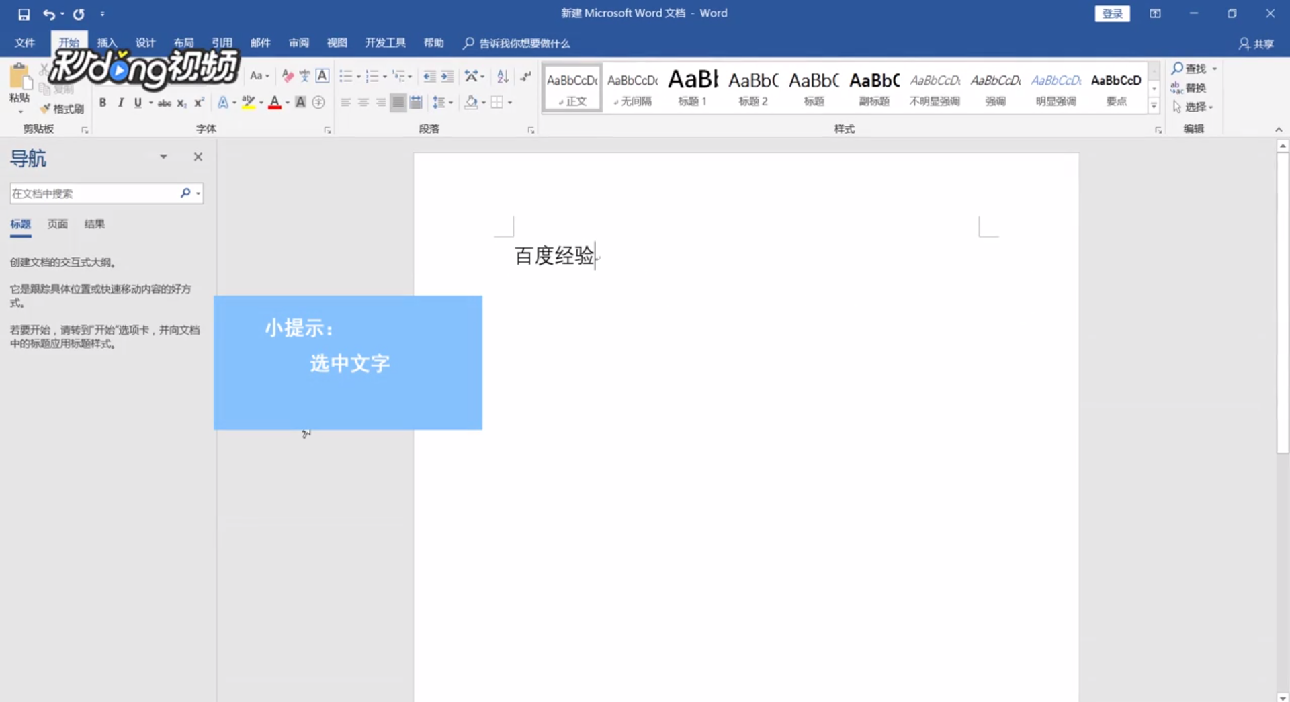Click the Sign in (登录) button
The image size is (1290, 702).
1112,13
